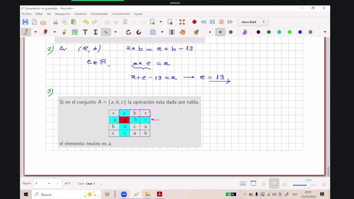Stop the audio recording

[x=221, y=22]
